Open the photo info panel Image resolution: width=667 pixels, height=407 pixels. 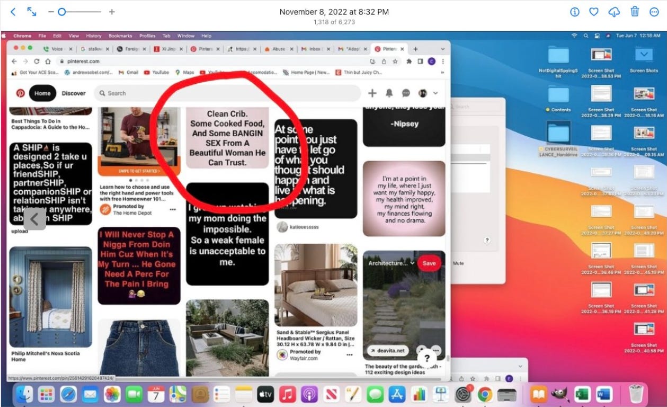(574, 12)
